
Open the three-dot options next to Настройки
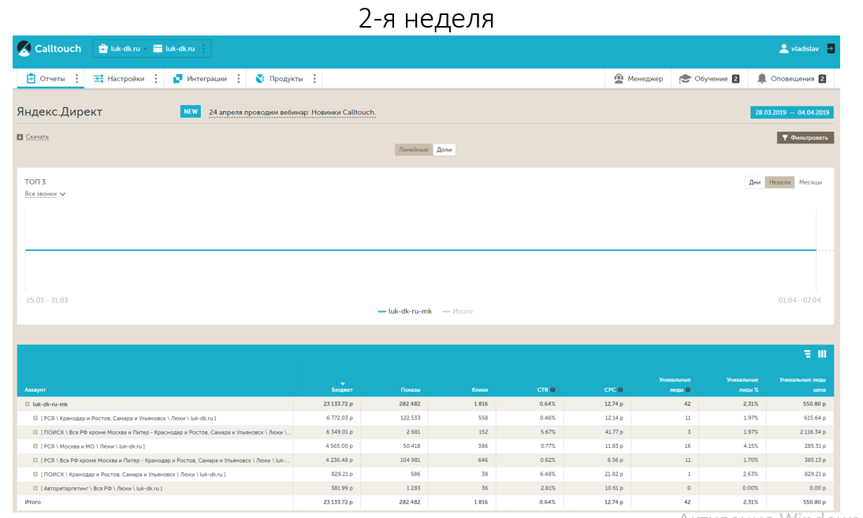tap(156, 79)
